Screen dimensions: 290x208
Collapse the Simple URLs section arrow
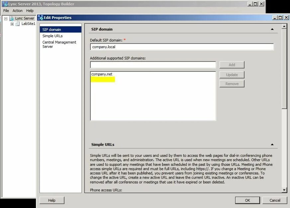pos(272,145)
